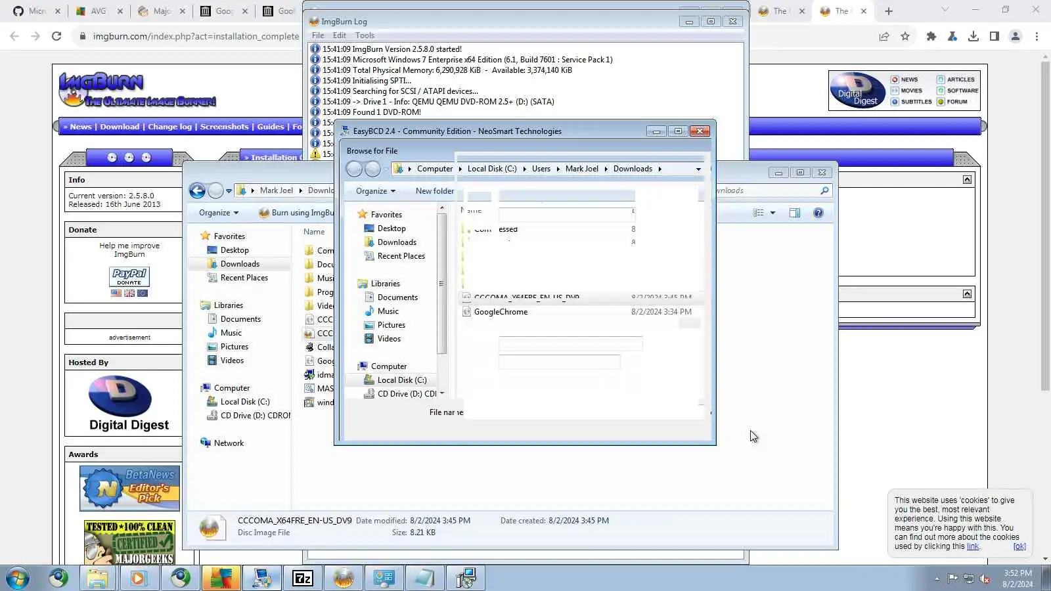The height and width of the screenshot is (591, 1051).
Task: Open the Edit menu in ImgBurn Log
Action: [339, 35]
